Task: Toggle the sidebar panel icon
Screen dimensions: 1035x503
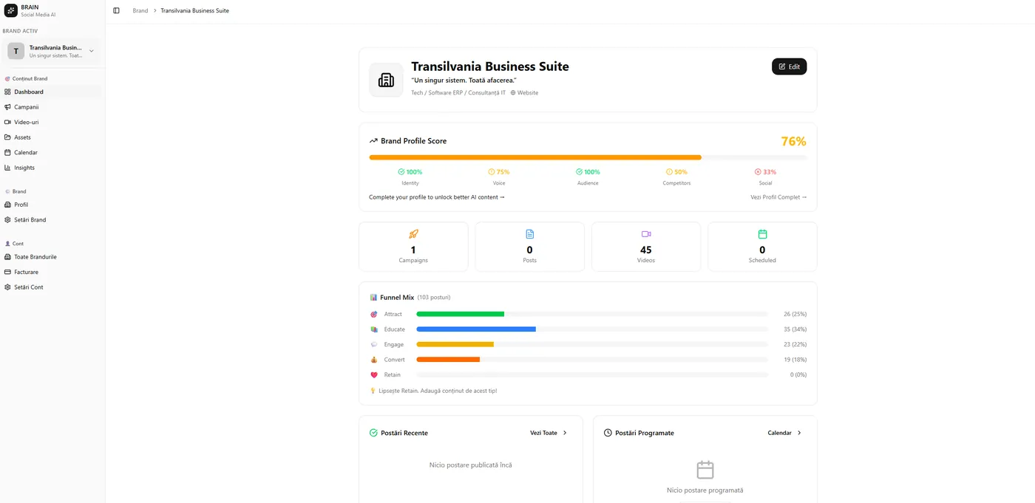Action: point(116,10)
